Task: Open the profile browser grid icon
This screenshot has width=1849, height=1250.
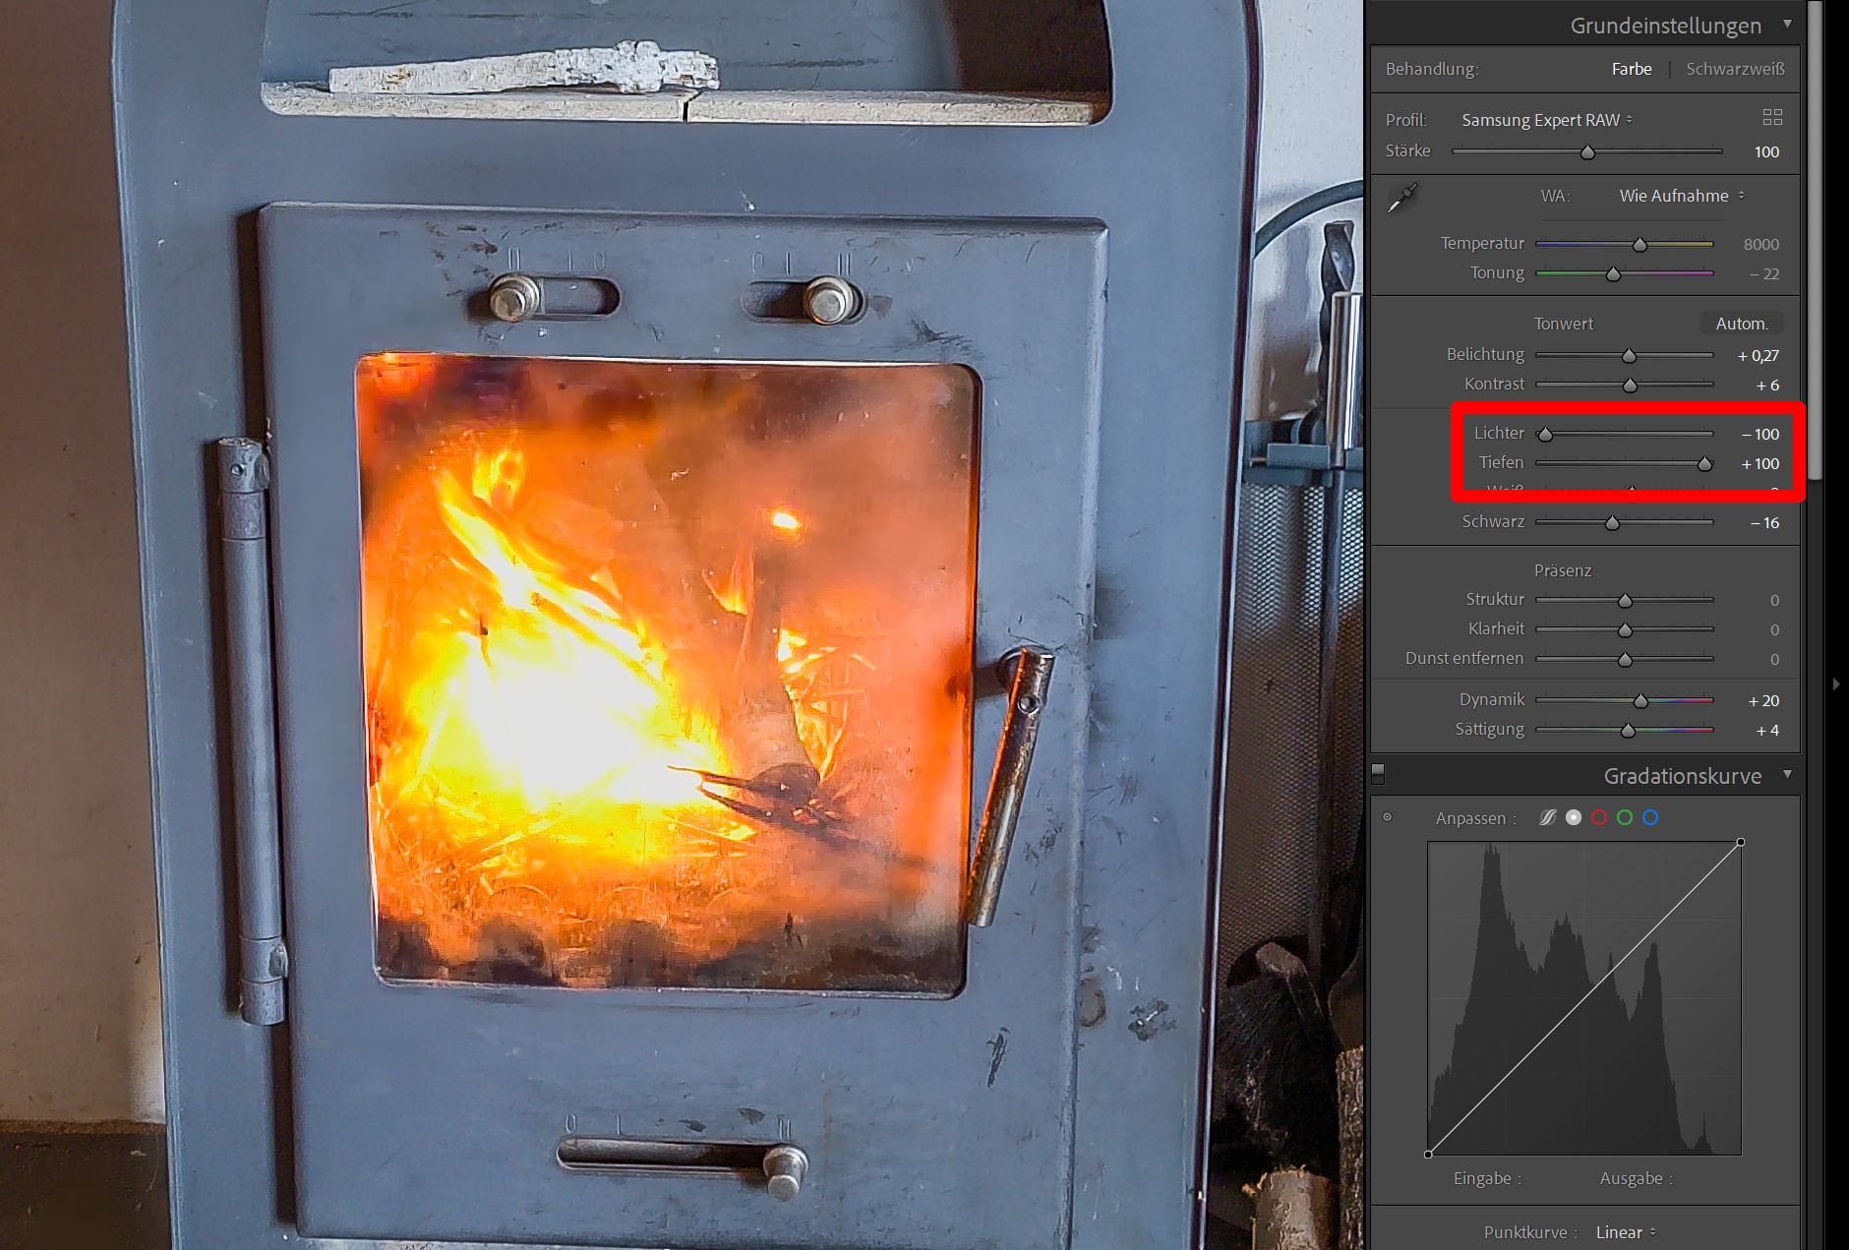Action: pos(1772,118)
